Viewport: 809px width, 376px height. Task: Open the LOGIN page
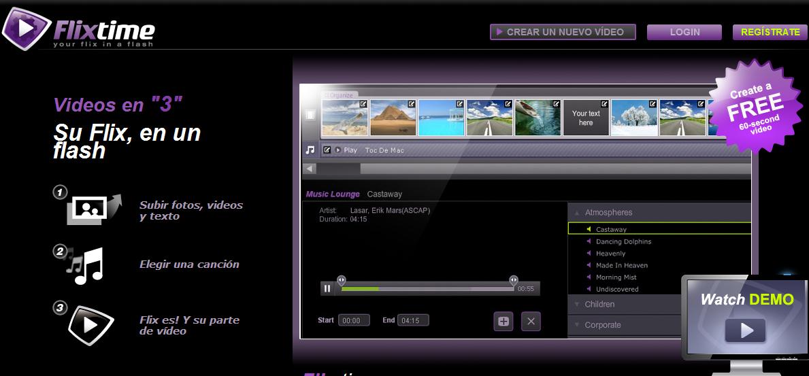[684, 32]
